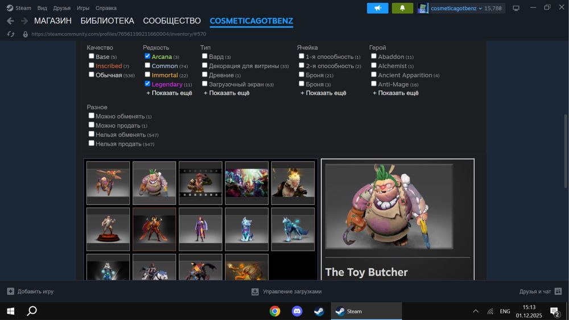Click the large Toy Butcher preview image
Screen dimensions: 569x320
[x=389, y=206]
